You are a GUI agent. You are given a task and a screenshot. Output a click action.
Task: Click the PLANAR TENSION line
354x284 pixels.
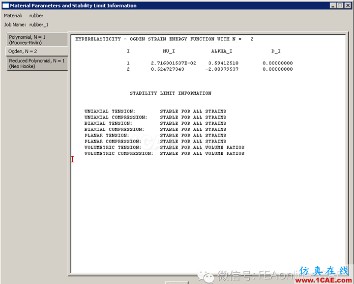(x=155, y=135)
